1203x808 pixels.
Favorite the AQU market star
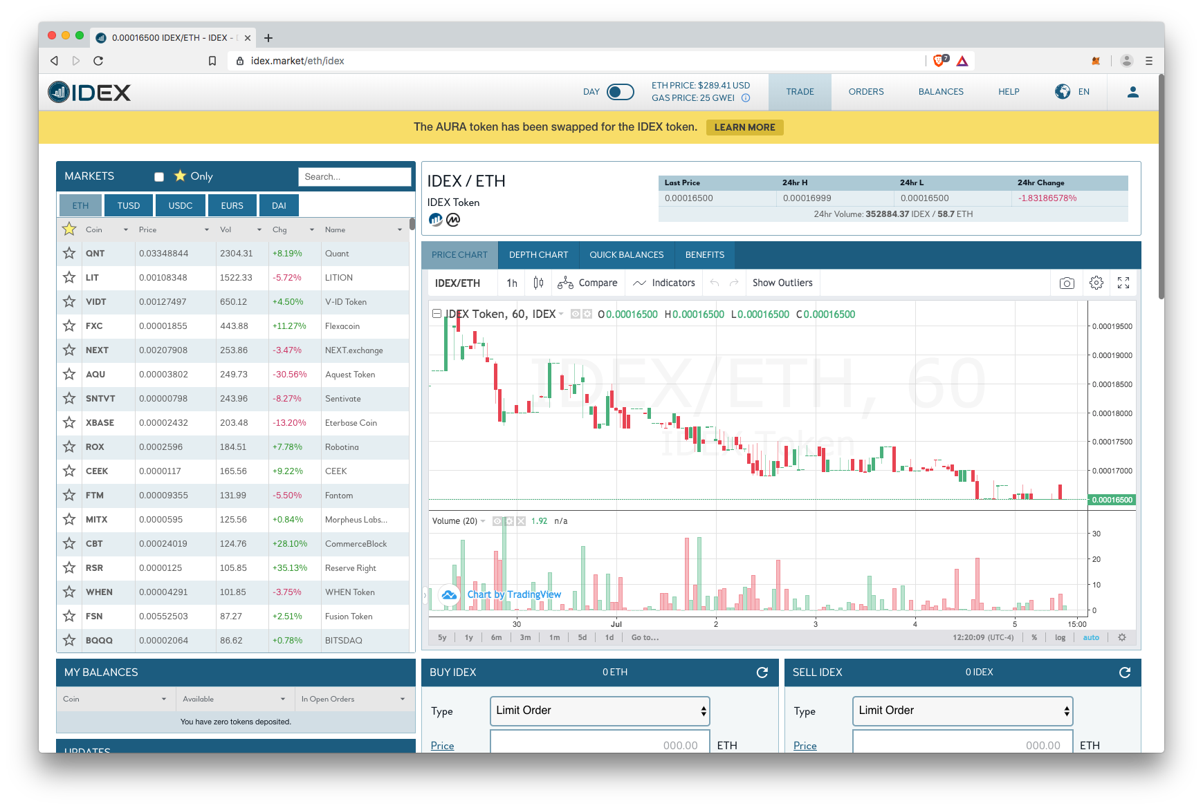[x=69, y=375]
